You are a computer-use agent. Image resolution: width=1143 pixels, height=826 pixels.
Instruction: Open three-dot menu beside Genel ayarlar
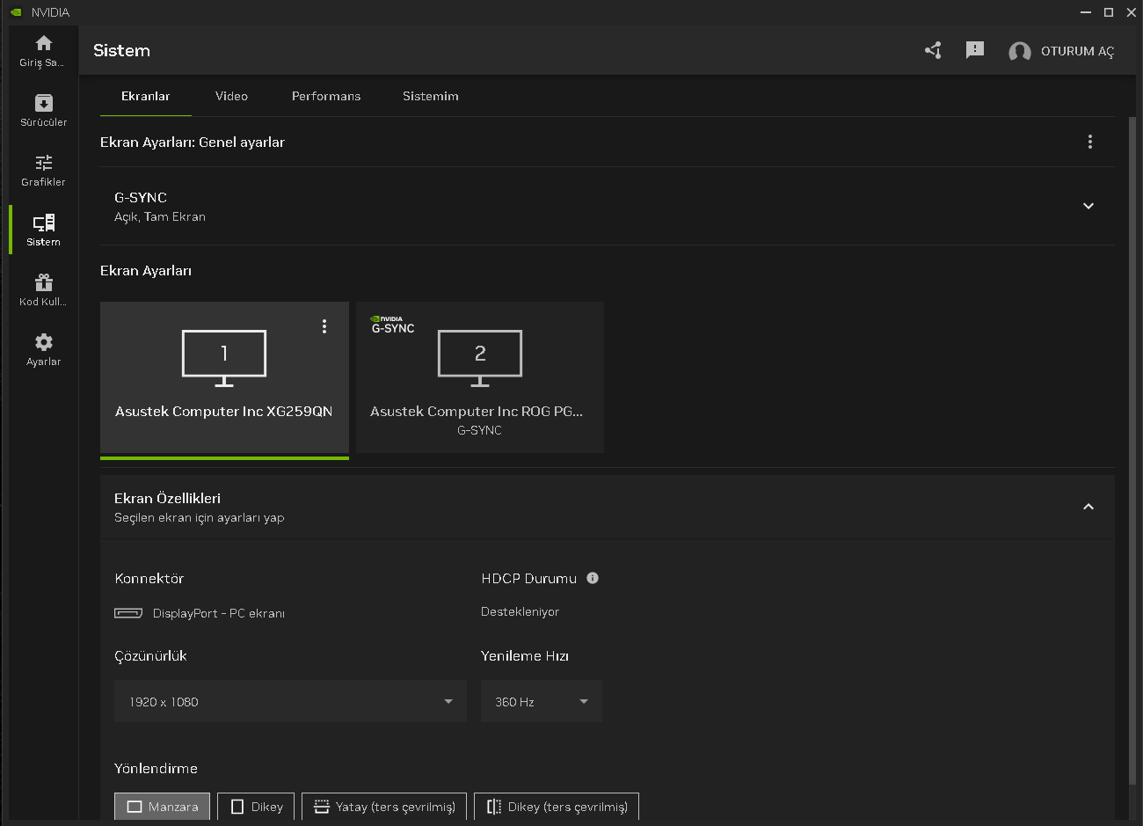(1089, 142)
